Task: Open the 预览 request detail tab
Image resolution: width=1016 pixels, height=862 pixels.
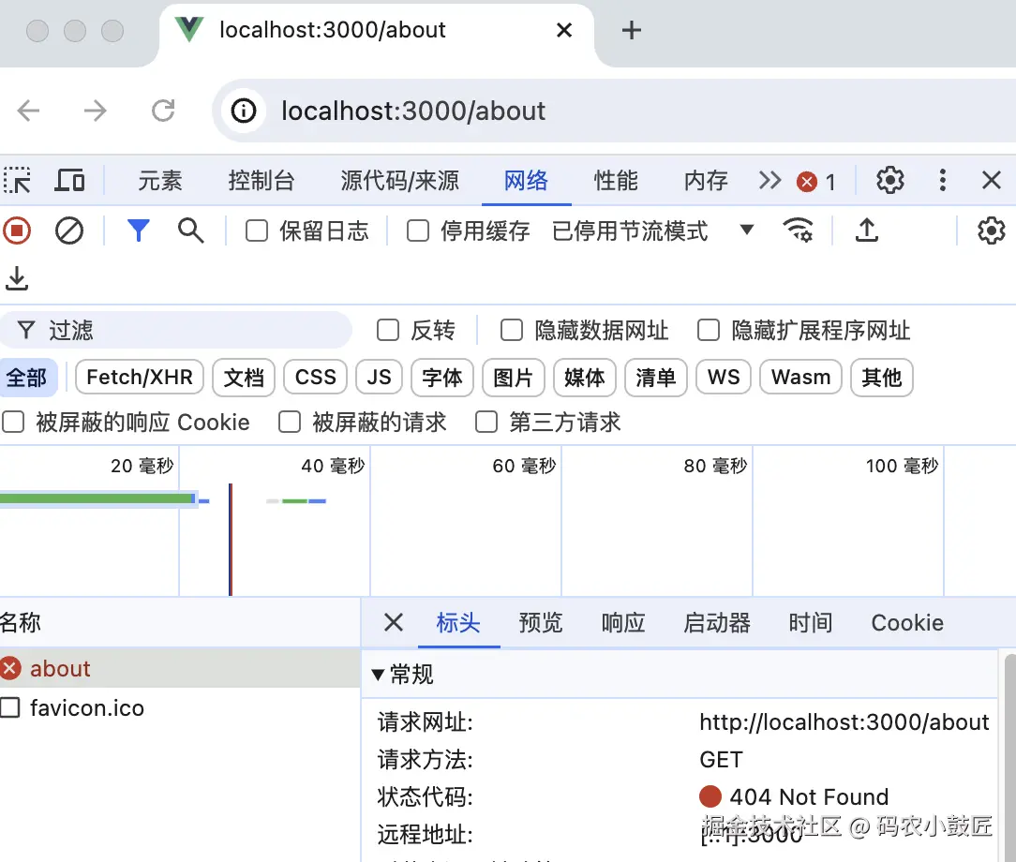Action: tap(541, 622)
